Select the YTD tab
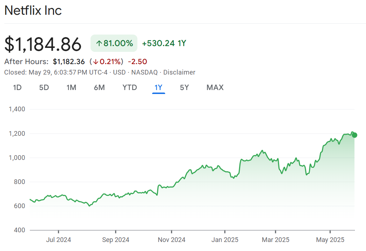The height and width of the screenshot is (251, 366). (x=129, y=88)
